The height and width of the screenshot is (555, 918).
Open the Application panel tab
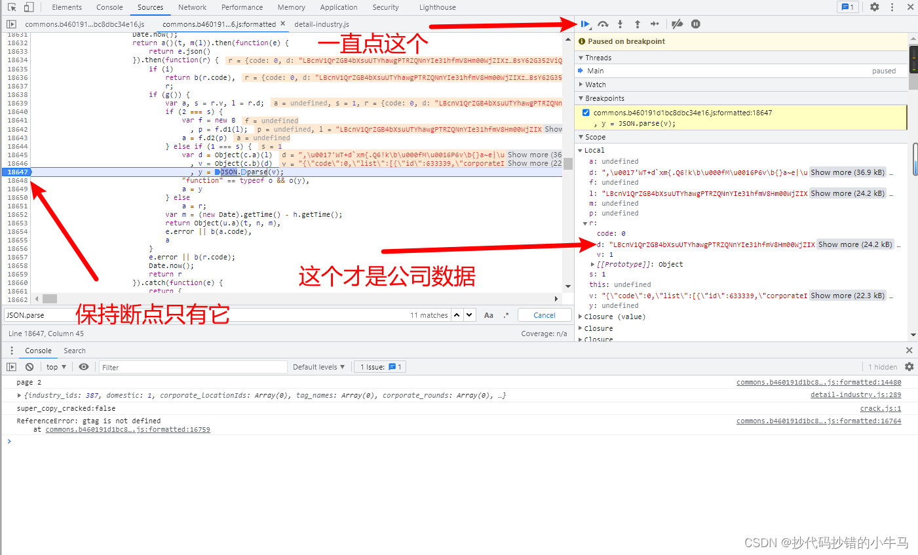click(339, 7)
